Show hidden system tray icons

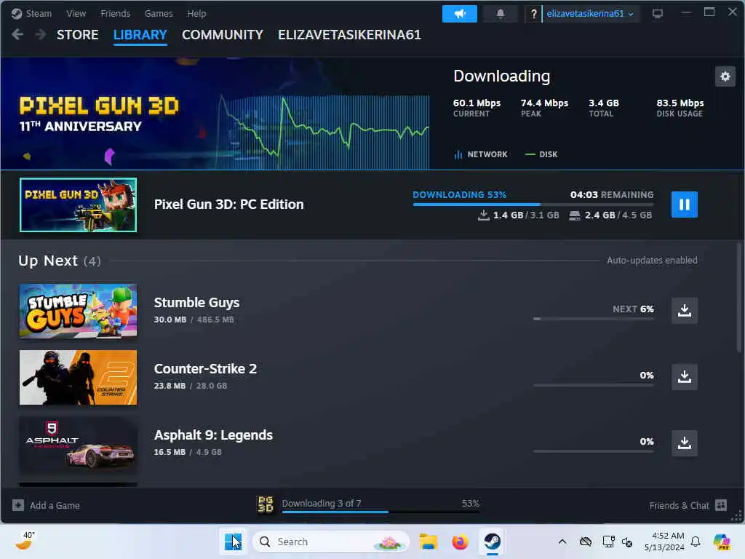point(562,542)
